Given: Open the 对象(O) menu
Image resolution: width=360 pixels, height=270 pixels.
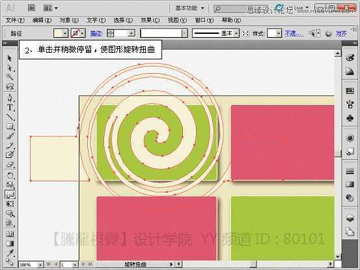Looking at the screenshot, I should click(69, 20).
